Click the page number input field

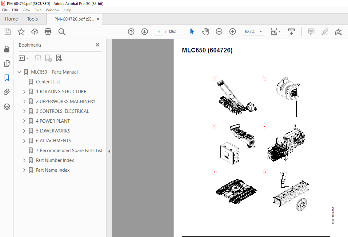pyautogui.click(x=159, y=32)
